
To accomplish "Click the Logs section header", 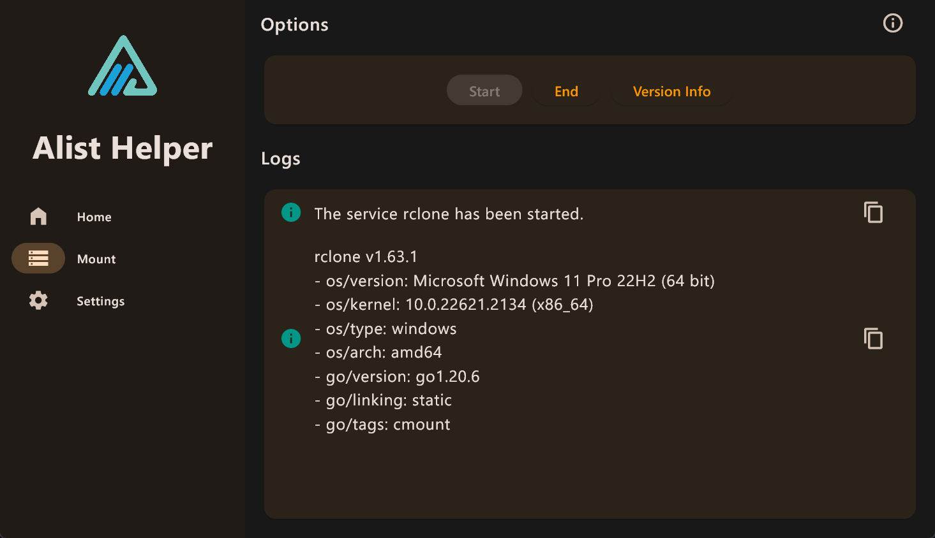I will click(280, 159).
